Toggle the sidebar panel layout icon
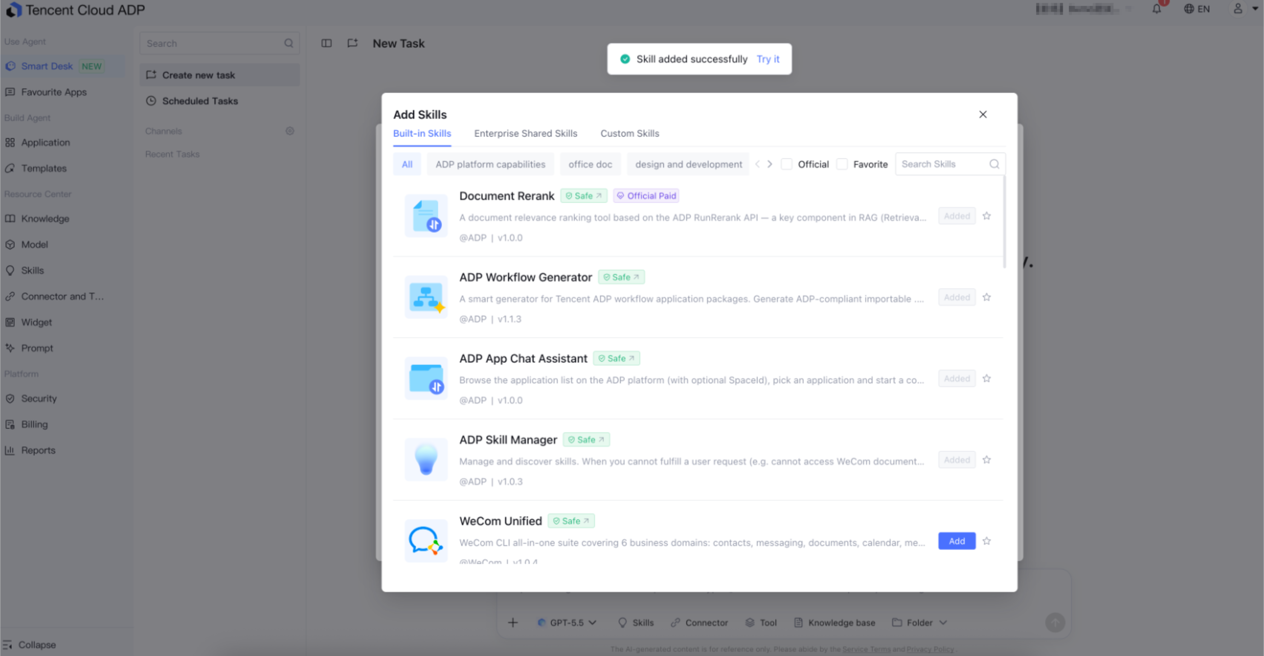 [x=326, y=43]
